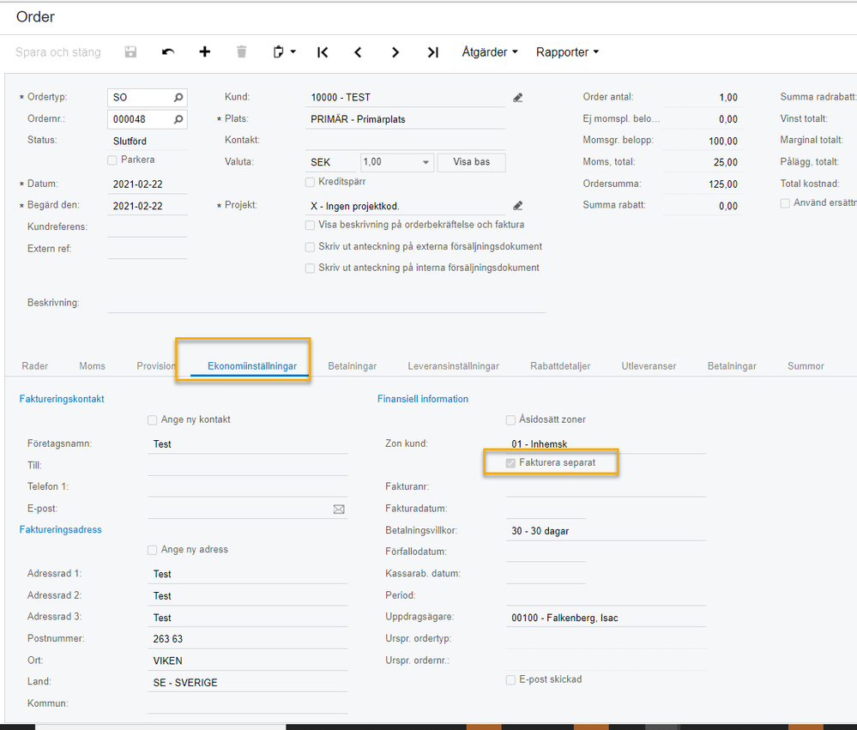Open the Rabattdetaljer tab
This screenshot has height=730, width=857.
coord(560,366)
